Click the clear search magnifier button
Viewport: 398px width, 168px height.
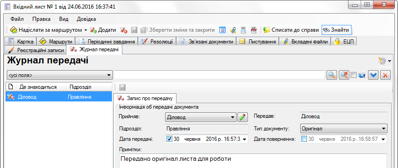tap(344, 75)
